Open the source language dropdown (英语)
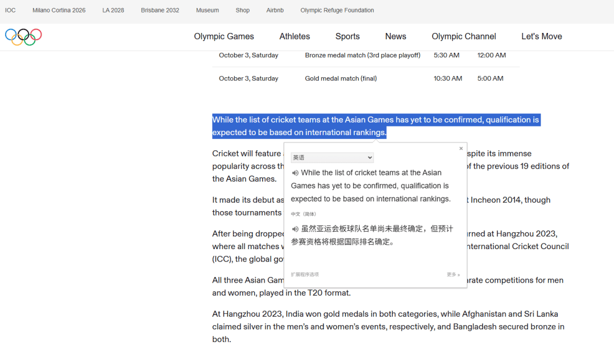The image size is (614, 353). [x=332, y=158]
